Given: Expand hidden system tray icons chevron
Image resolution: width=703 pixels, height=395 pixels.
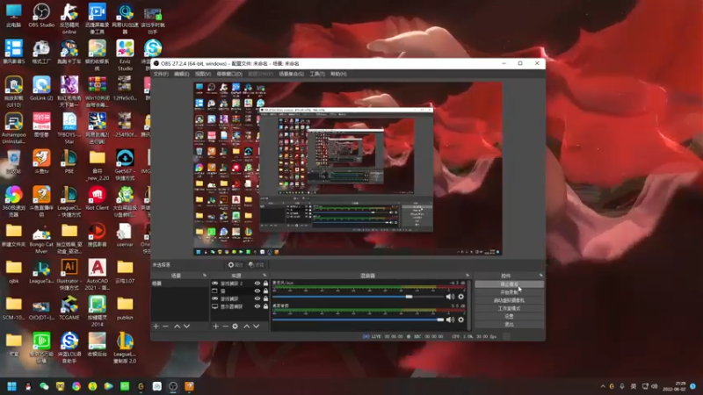Looking at the screenshot, I should tap(603, 386).
